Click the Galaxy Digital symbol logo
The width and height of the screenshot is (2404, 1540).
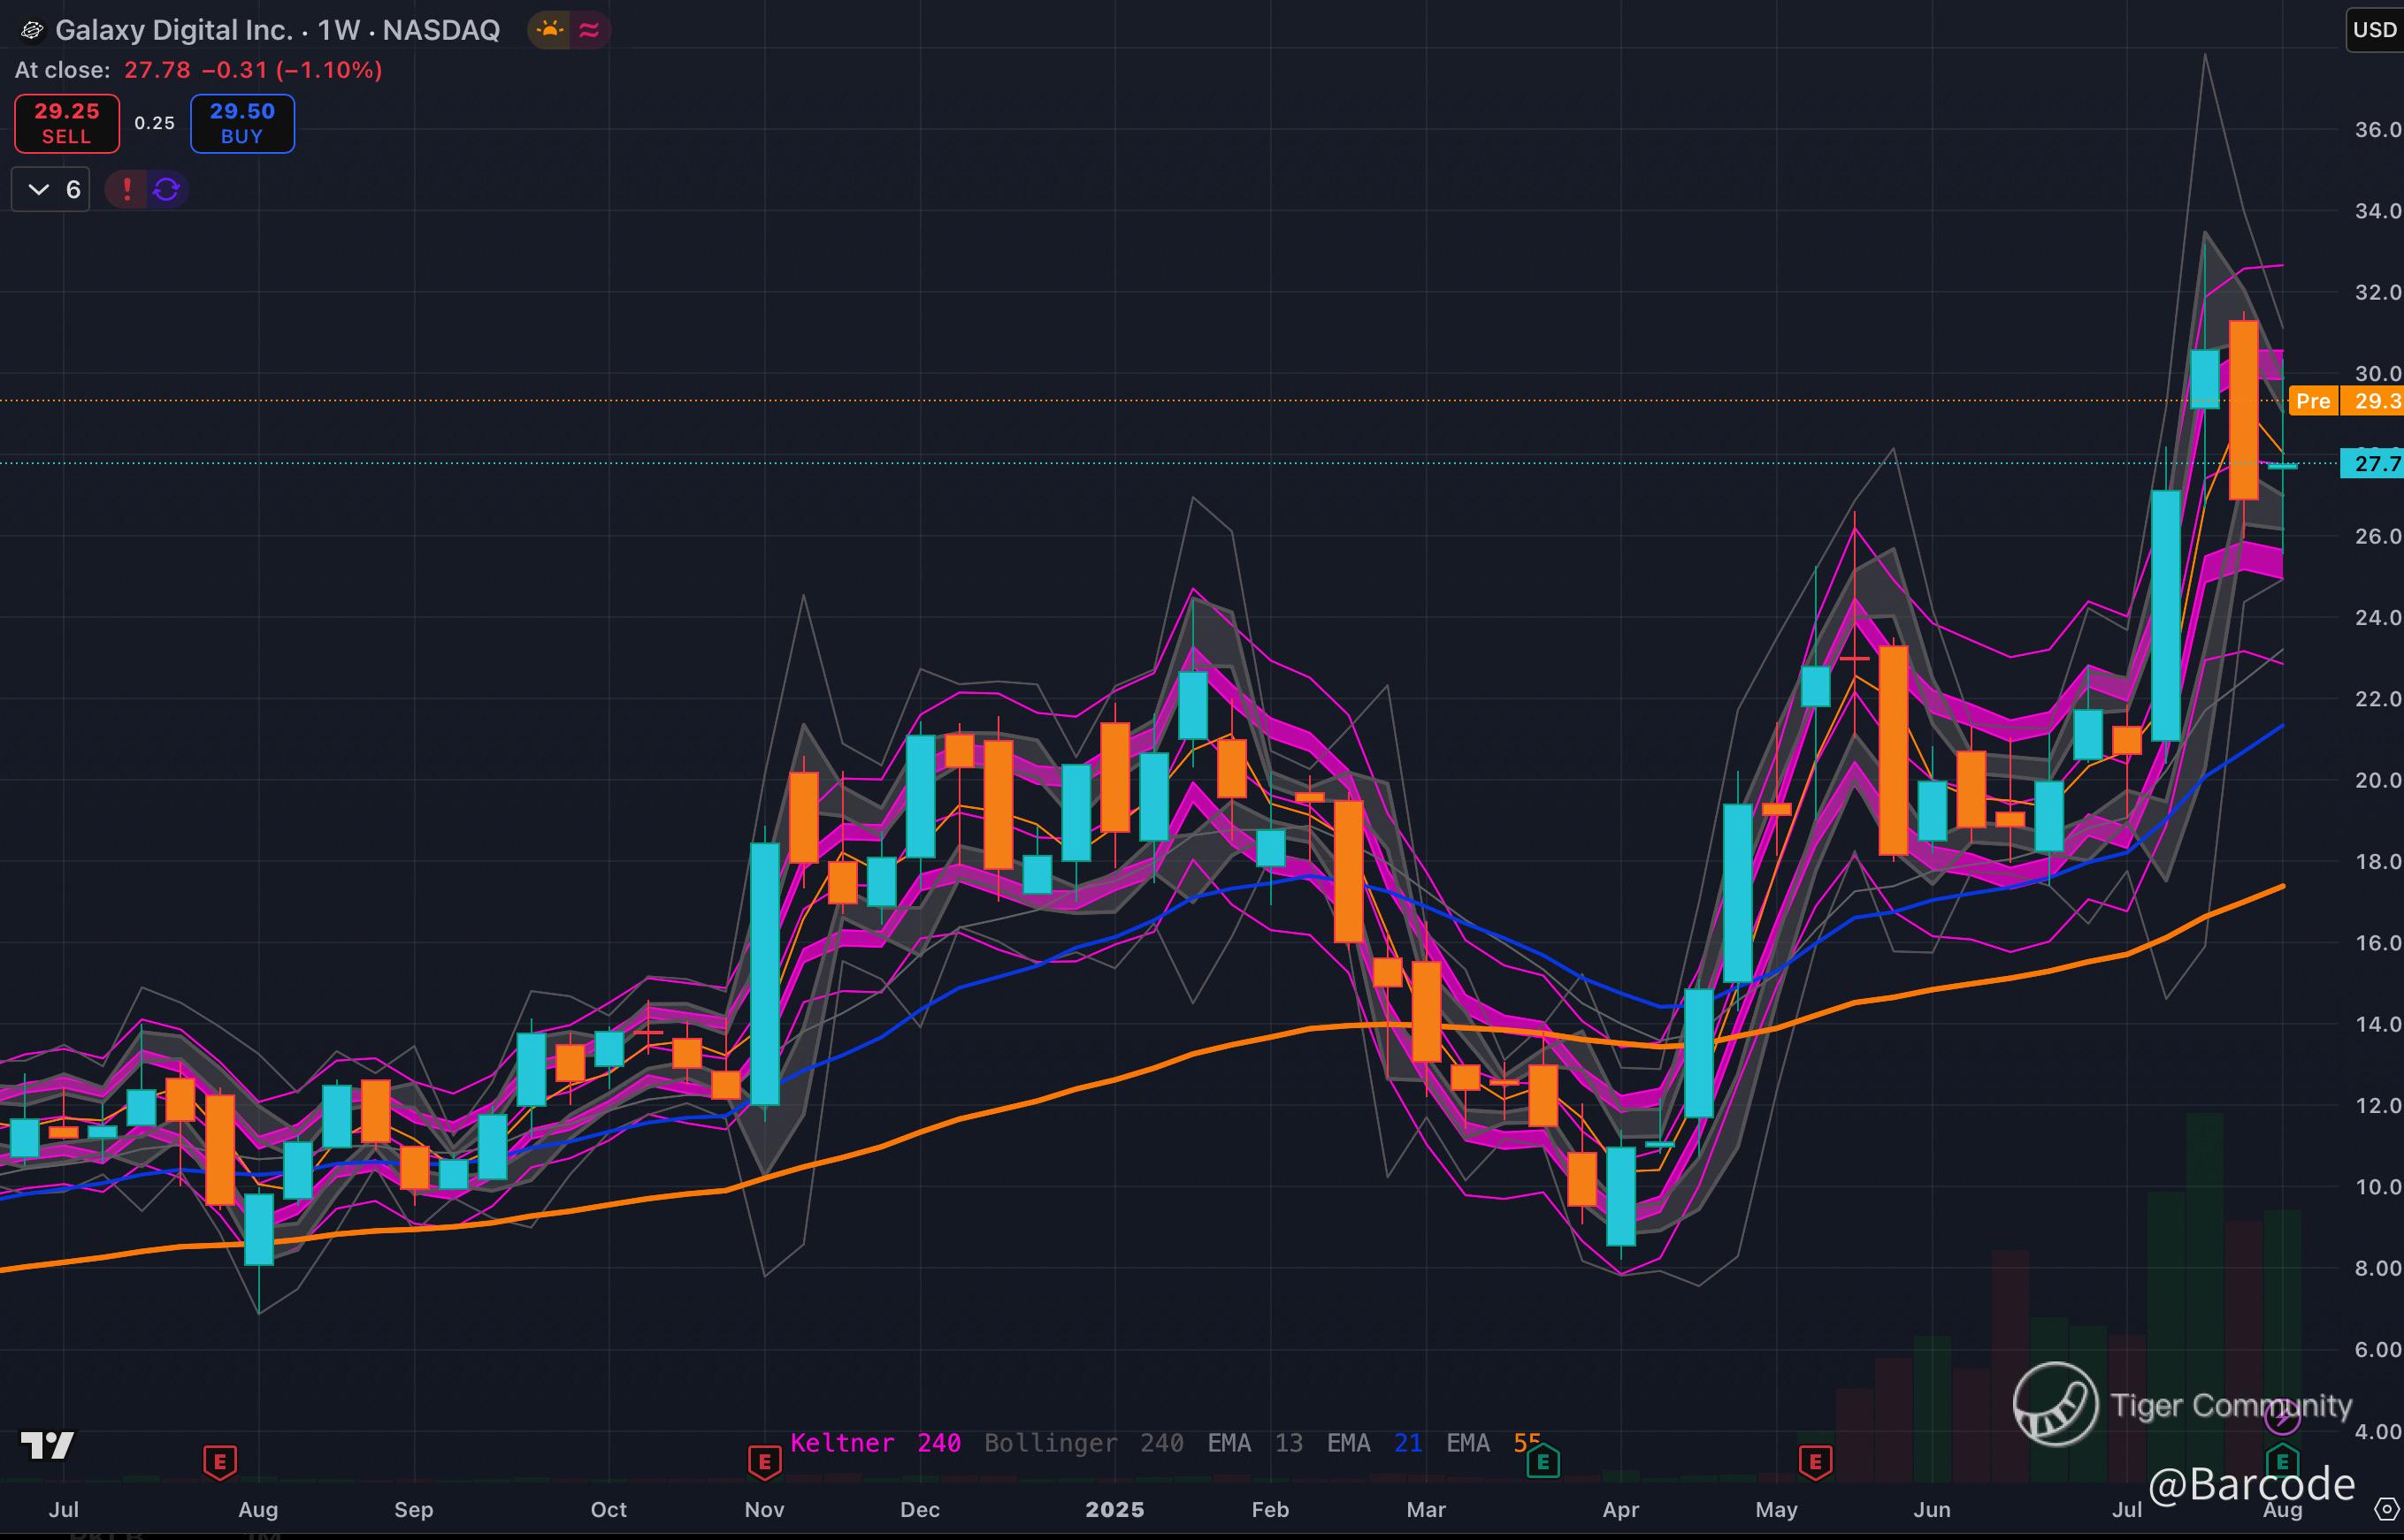pyautogui.click(x=32, y=31)
